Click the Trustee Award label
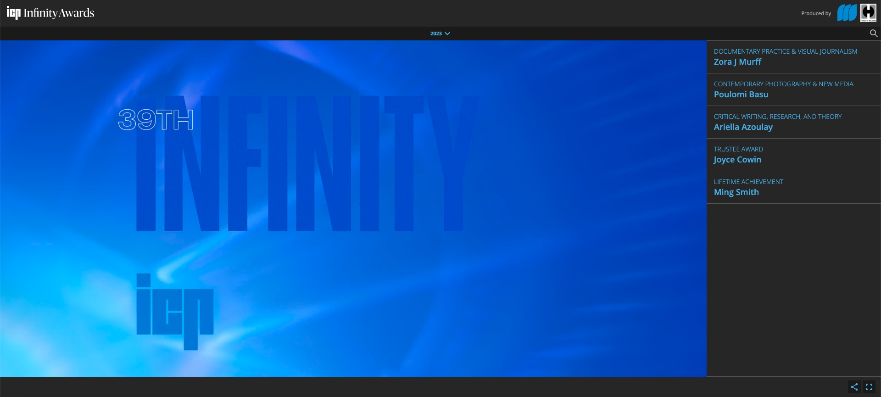This screenshot has height=397, width=881. (x=738, y=149)
